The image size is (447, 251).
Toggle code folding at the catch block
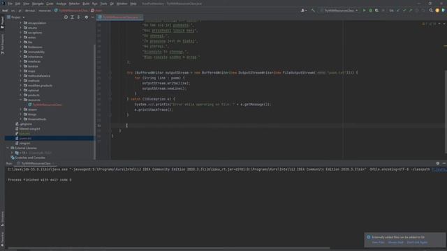tap(110, 99)
